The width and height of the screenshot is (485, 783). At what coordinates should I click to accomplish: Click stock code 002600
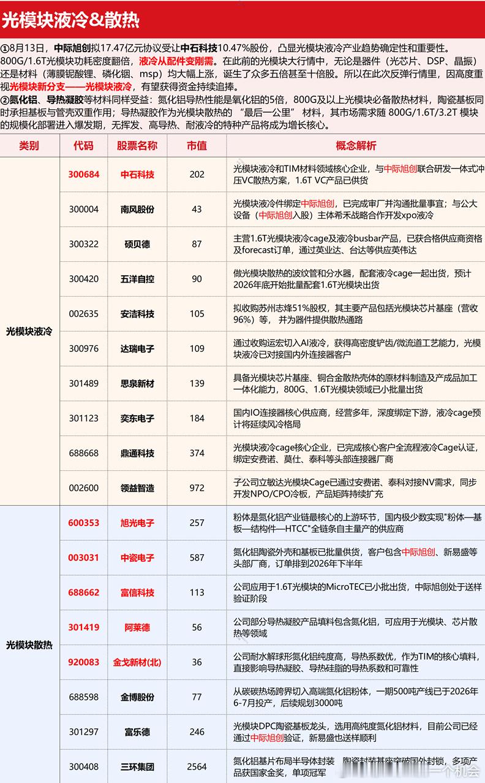coord(84,488)
